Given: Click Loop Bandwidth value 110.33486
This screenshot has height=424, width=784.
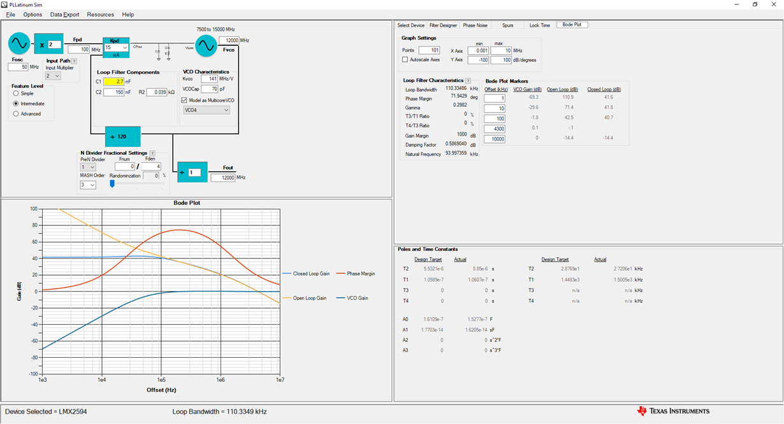Looking at the screenshot, I should point(456,89).
